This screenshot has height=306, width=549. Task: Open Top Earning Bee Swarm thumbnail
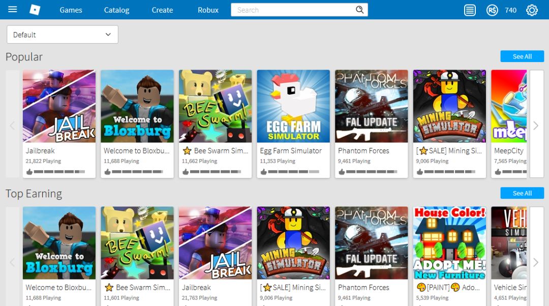pos(137,243)
